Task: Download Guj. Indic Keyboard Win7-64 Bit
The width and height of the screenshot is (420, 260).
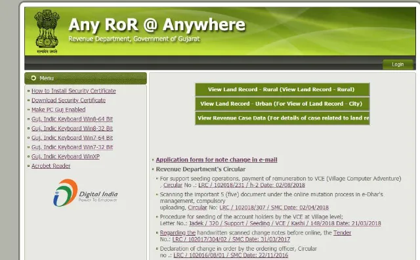Action: [x=72, y=138]
